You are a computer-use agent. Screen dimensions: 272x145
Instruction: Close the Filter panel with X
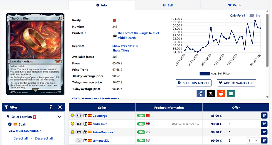60,107
